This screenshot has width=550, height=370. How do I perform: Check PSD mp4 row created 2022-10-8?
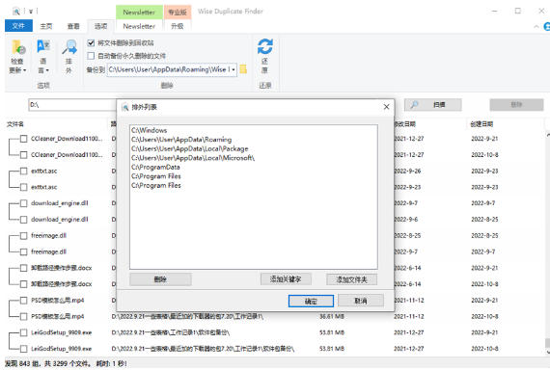(23, 316)
